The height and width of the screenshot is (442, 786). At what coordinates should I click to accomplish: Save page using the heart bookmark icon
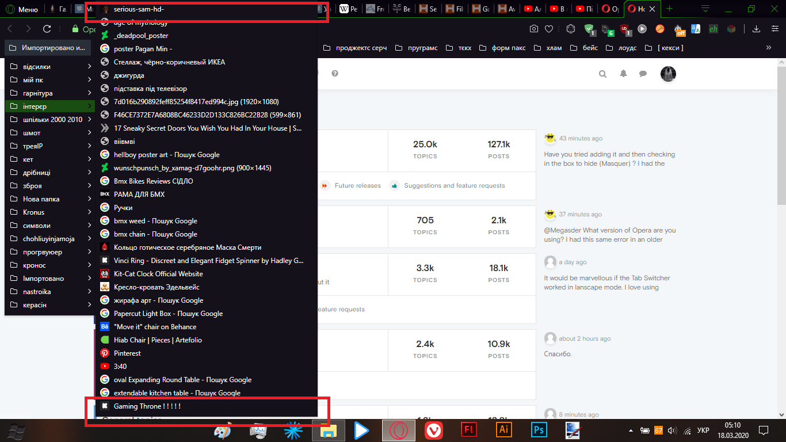tap(549, 29)
